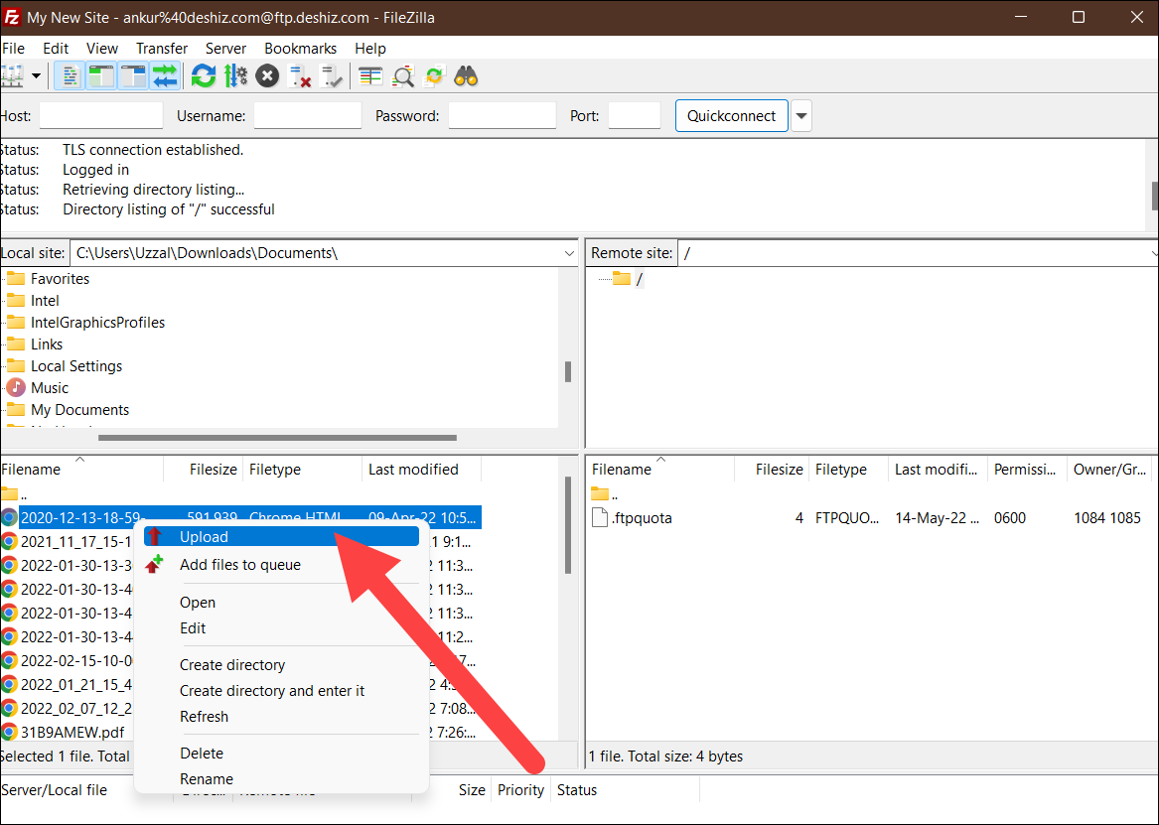1159x825 pixels.
Task: Open the Transfer menu
Action: pyautogui.click(x=162, y=48)
